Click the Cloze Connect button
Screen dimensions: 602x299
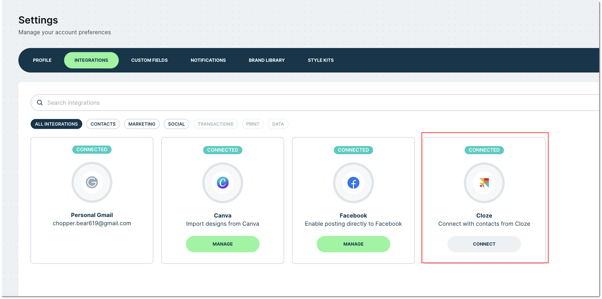click(484, 244)
